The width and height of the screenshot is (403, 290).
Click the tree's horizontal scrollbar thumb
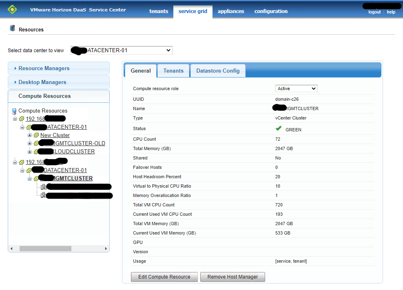(x=46, y=249)
